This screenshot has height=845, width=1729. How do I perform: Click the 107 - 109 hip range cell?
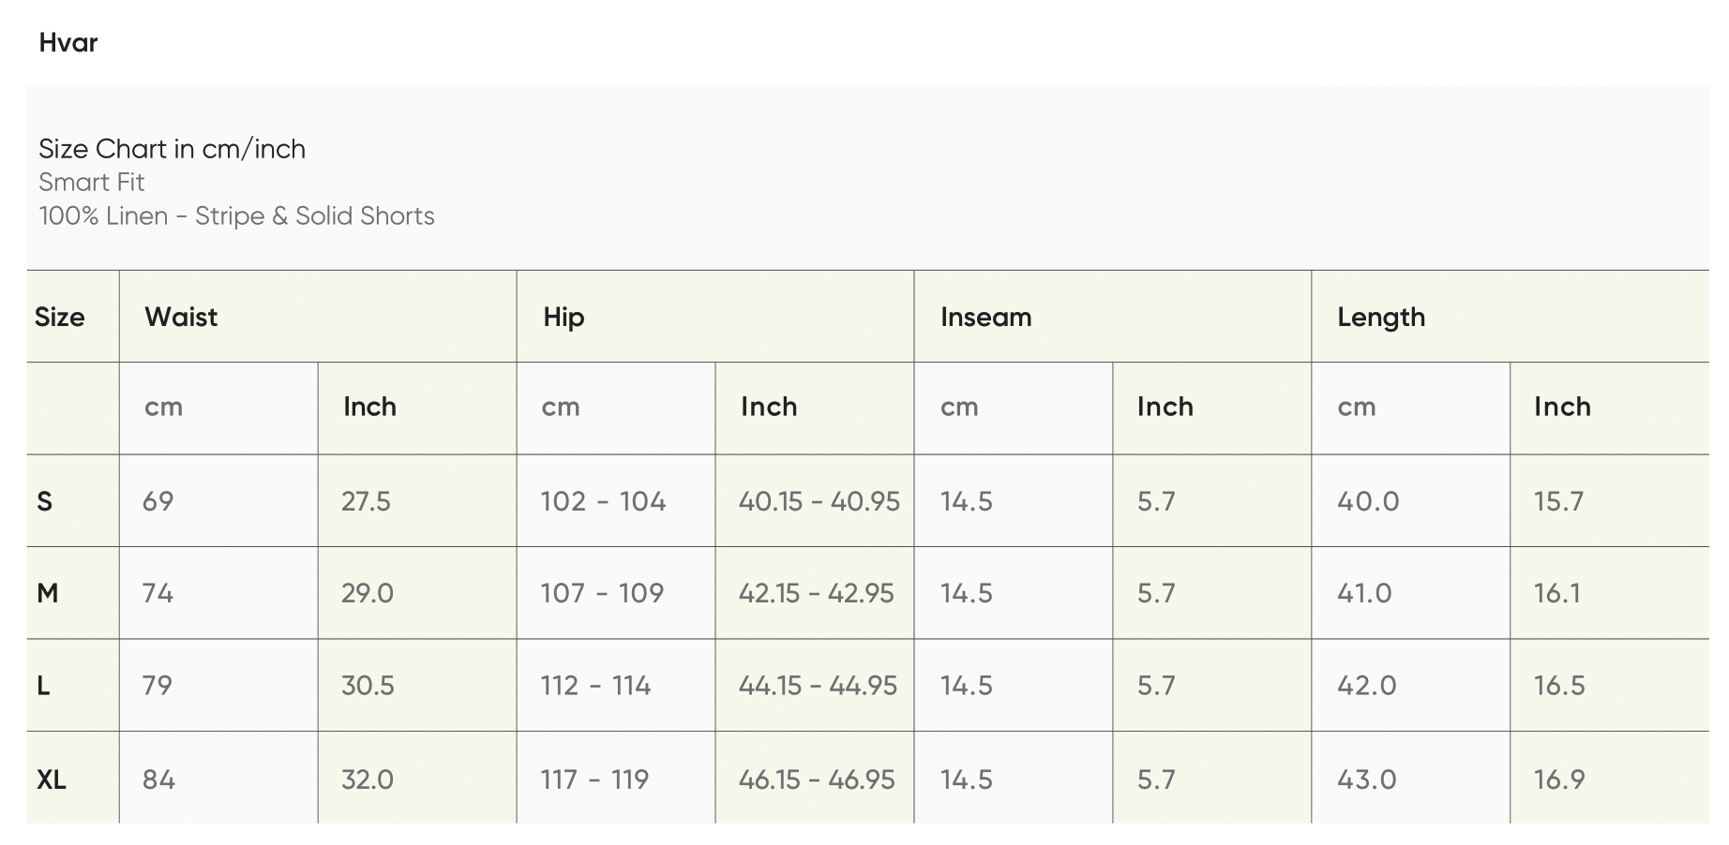pyautogui.click(x=602, y=594)
